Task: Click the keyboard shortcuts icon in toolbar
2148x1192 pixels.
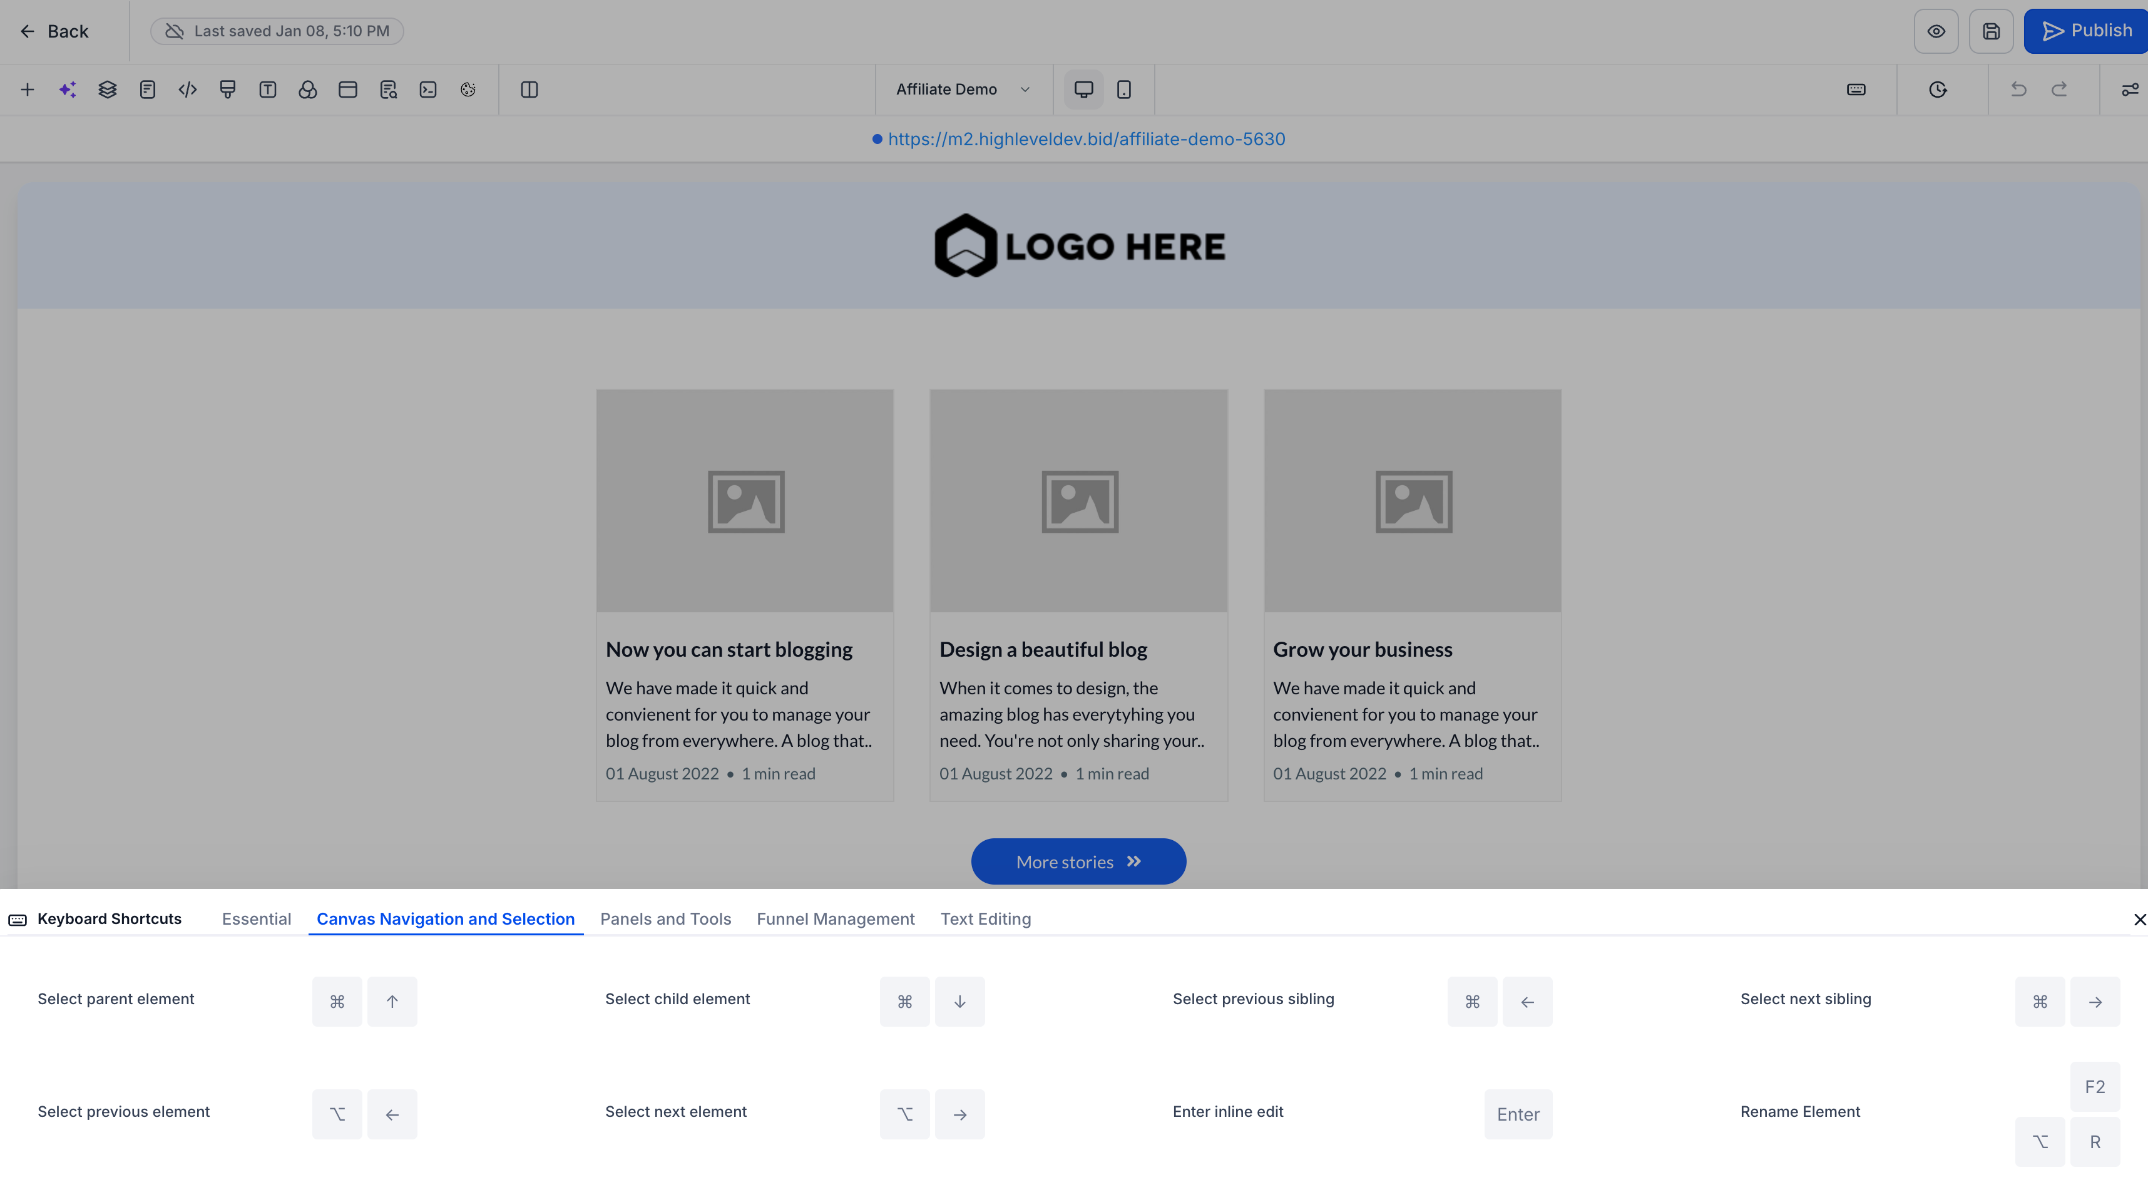Action: point(1855,90)
